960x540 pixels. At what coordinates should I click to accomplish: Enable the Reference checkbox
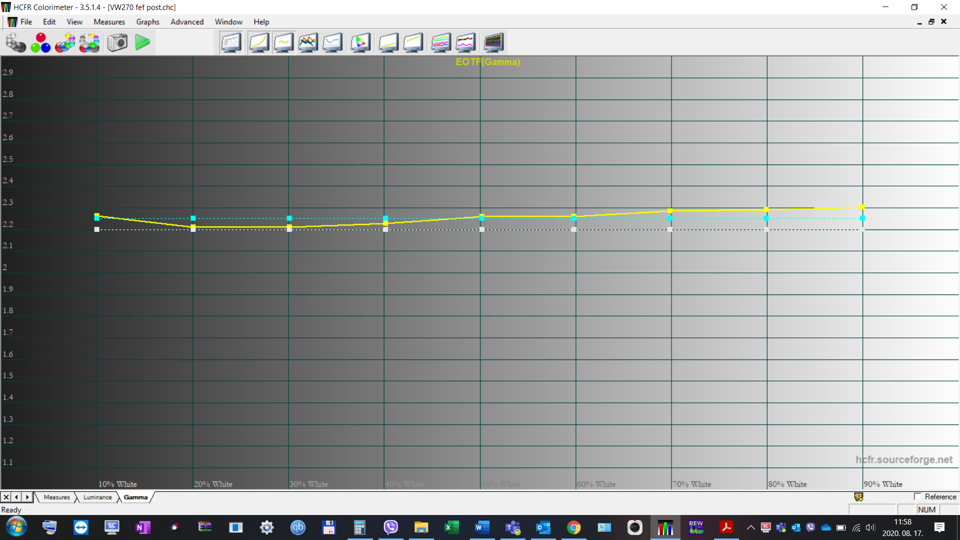[x=917, y=496]
